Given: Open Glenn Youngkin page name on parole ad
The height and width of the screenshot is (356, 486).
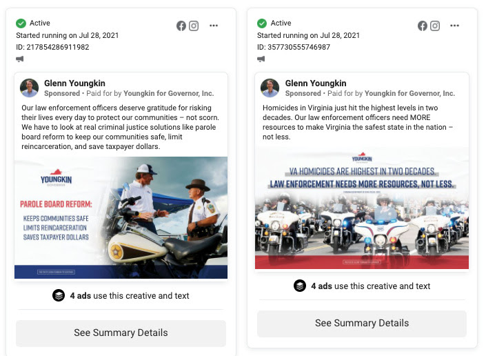Looking at the screenshot, I should (x=74, y=83).
